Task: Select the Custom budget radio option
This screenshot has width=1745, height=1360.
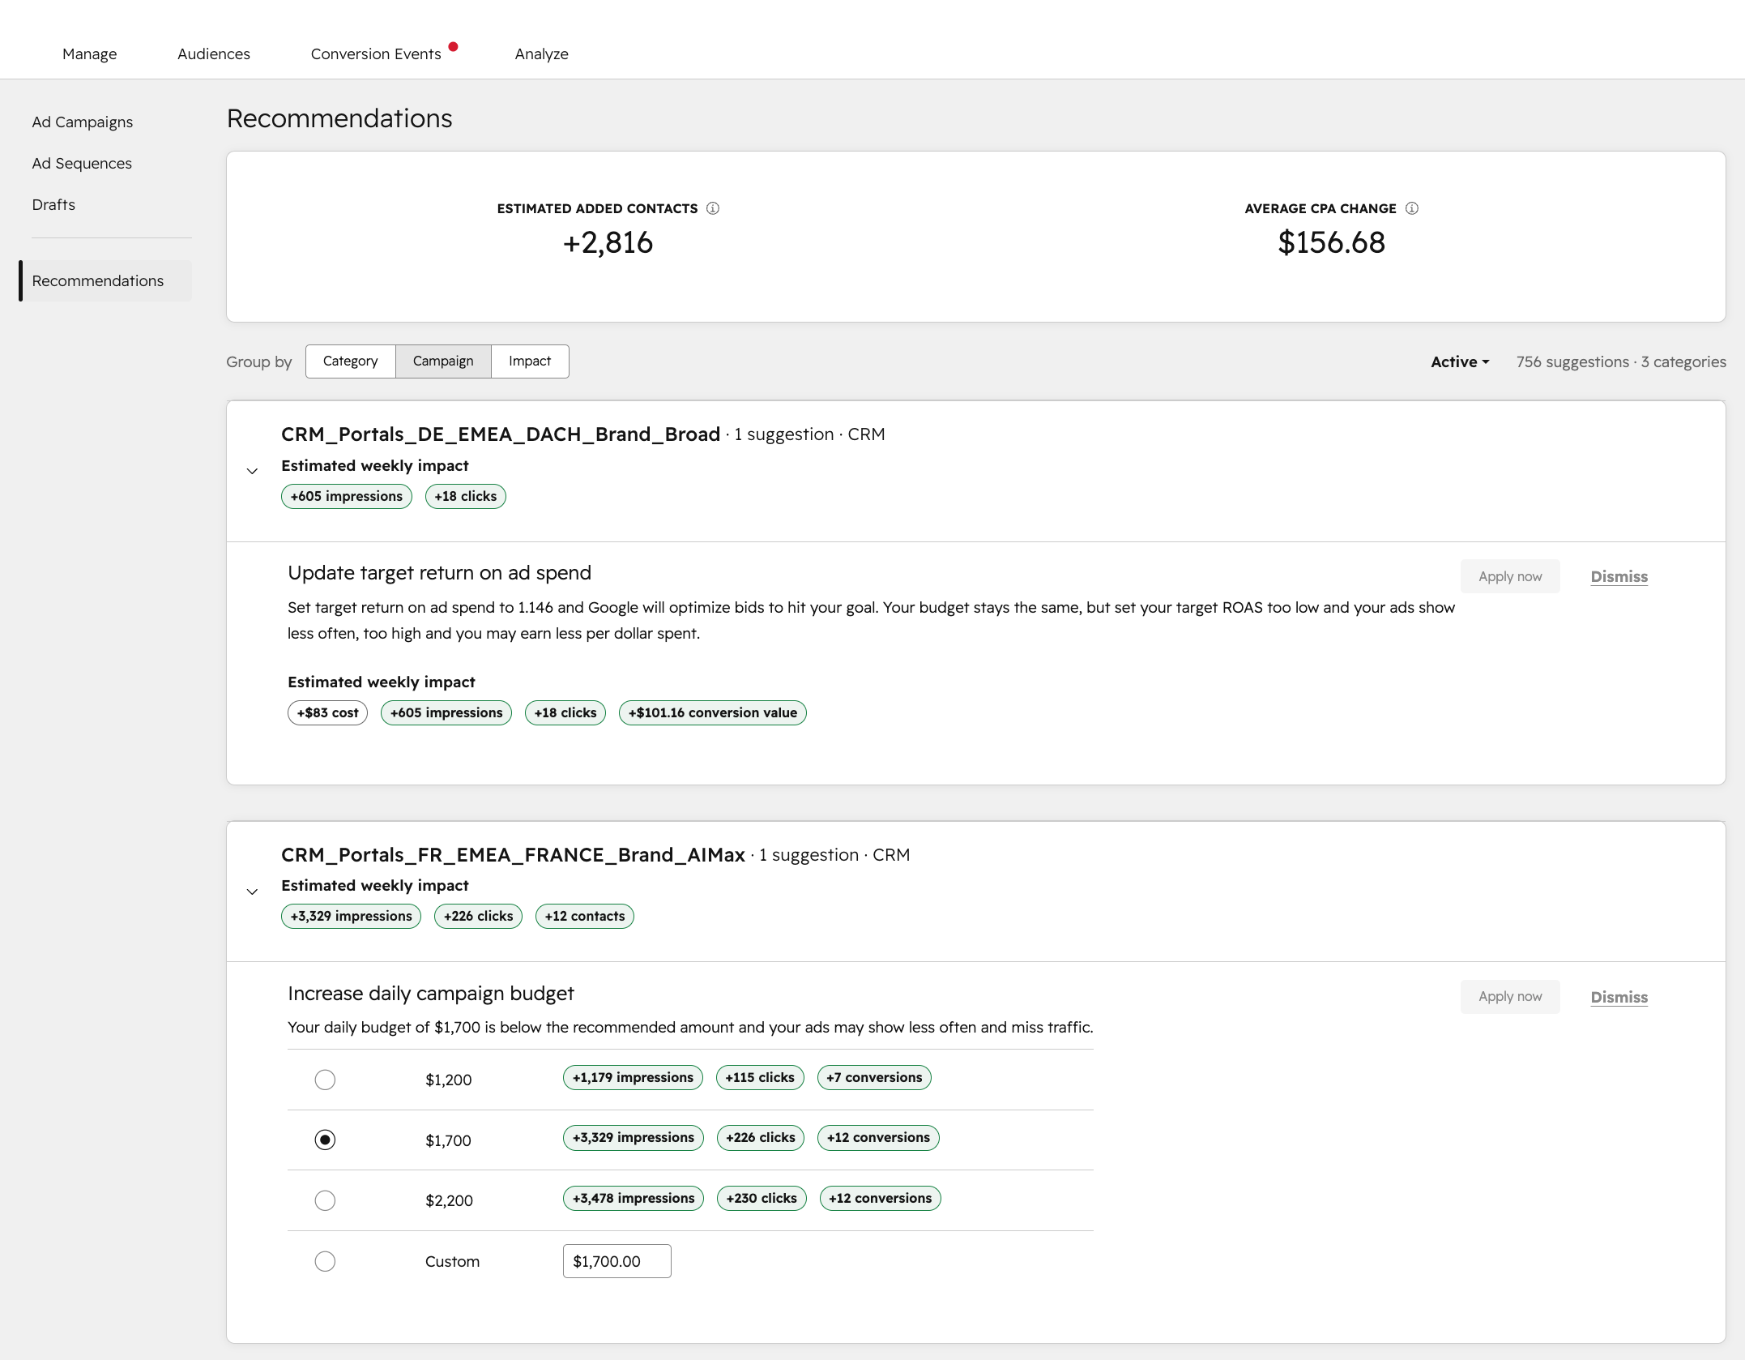Action: click(325, 1261)
